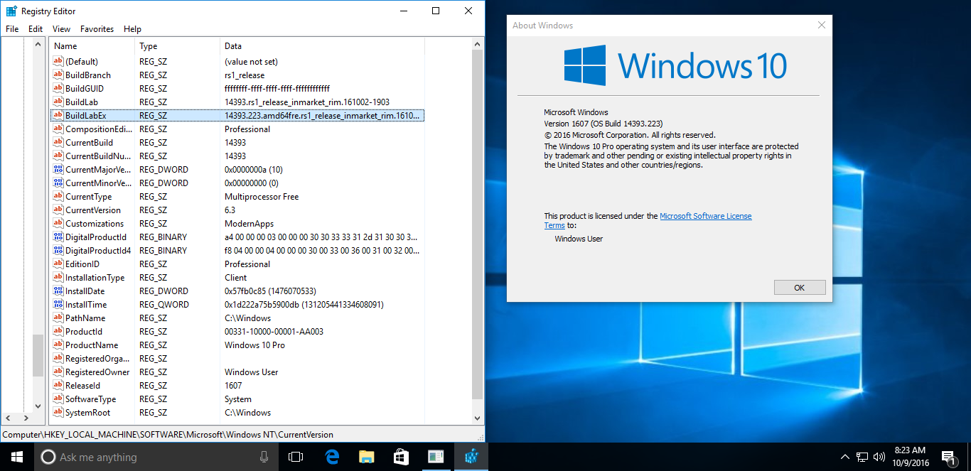Click the ProductName string value icon
Image resolution: width=971 pixels, height=471 pixels.
tap(58, 345)
